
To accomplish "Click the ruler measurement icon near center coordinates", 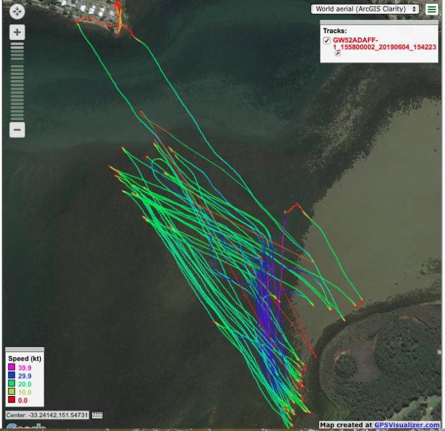I will [97, 415].
